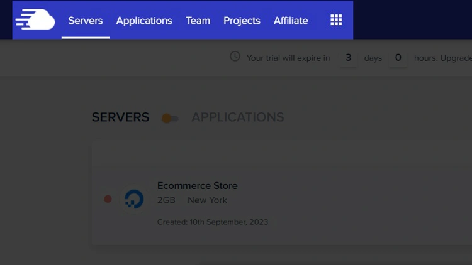Click the New York location label
Image resolution: width=472 pixels, height=265 pixels.
click(x=207, y=200)
